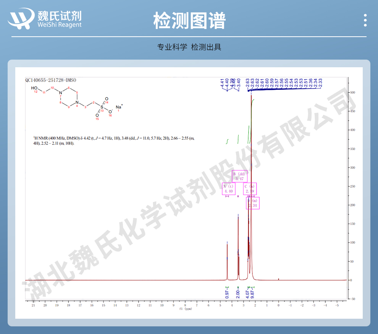The height and width of the screenshot is (334, 378).
Task: Select the D (m) 2.34 peak label
Action: [253, 203]
